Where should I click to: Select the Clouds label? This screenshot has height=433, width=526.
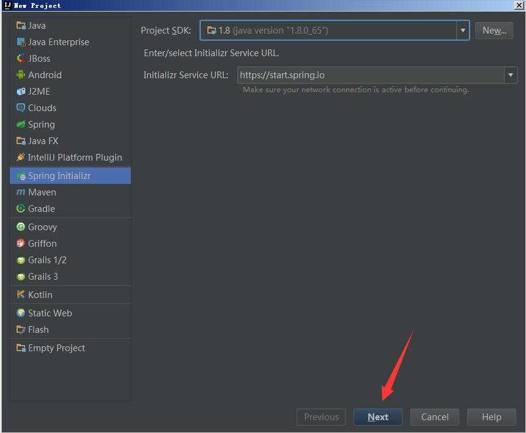point(42,108)
